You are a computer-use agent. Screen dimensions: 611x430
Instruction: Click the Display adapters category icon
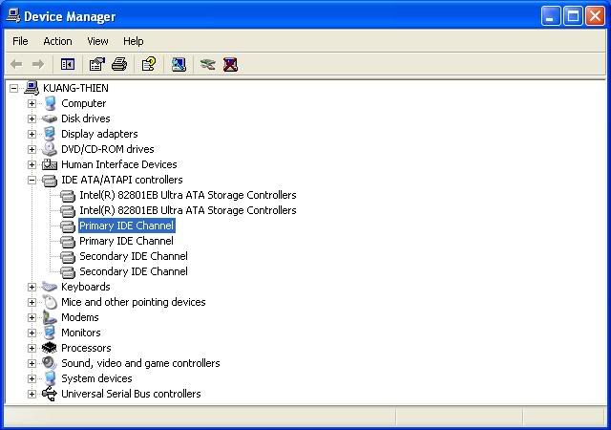pyautogui.click(x=50, y=134)
